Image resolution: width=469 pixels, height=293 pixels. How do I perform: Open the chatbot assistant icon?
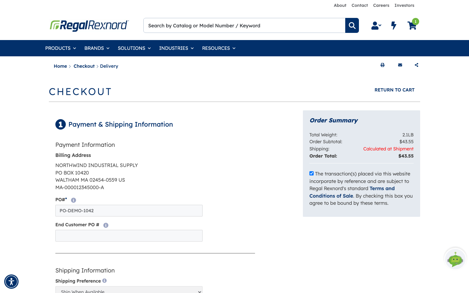tap(455, 259)
